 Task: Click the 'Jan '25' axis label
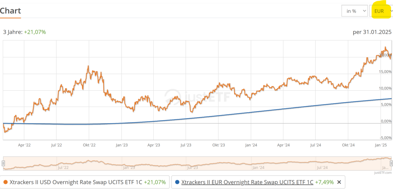[380, 145]
